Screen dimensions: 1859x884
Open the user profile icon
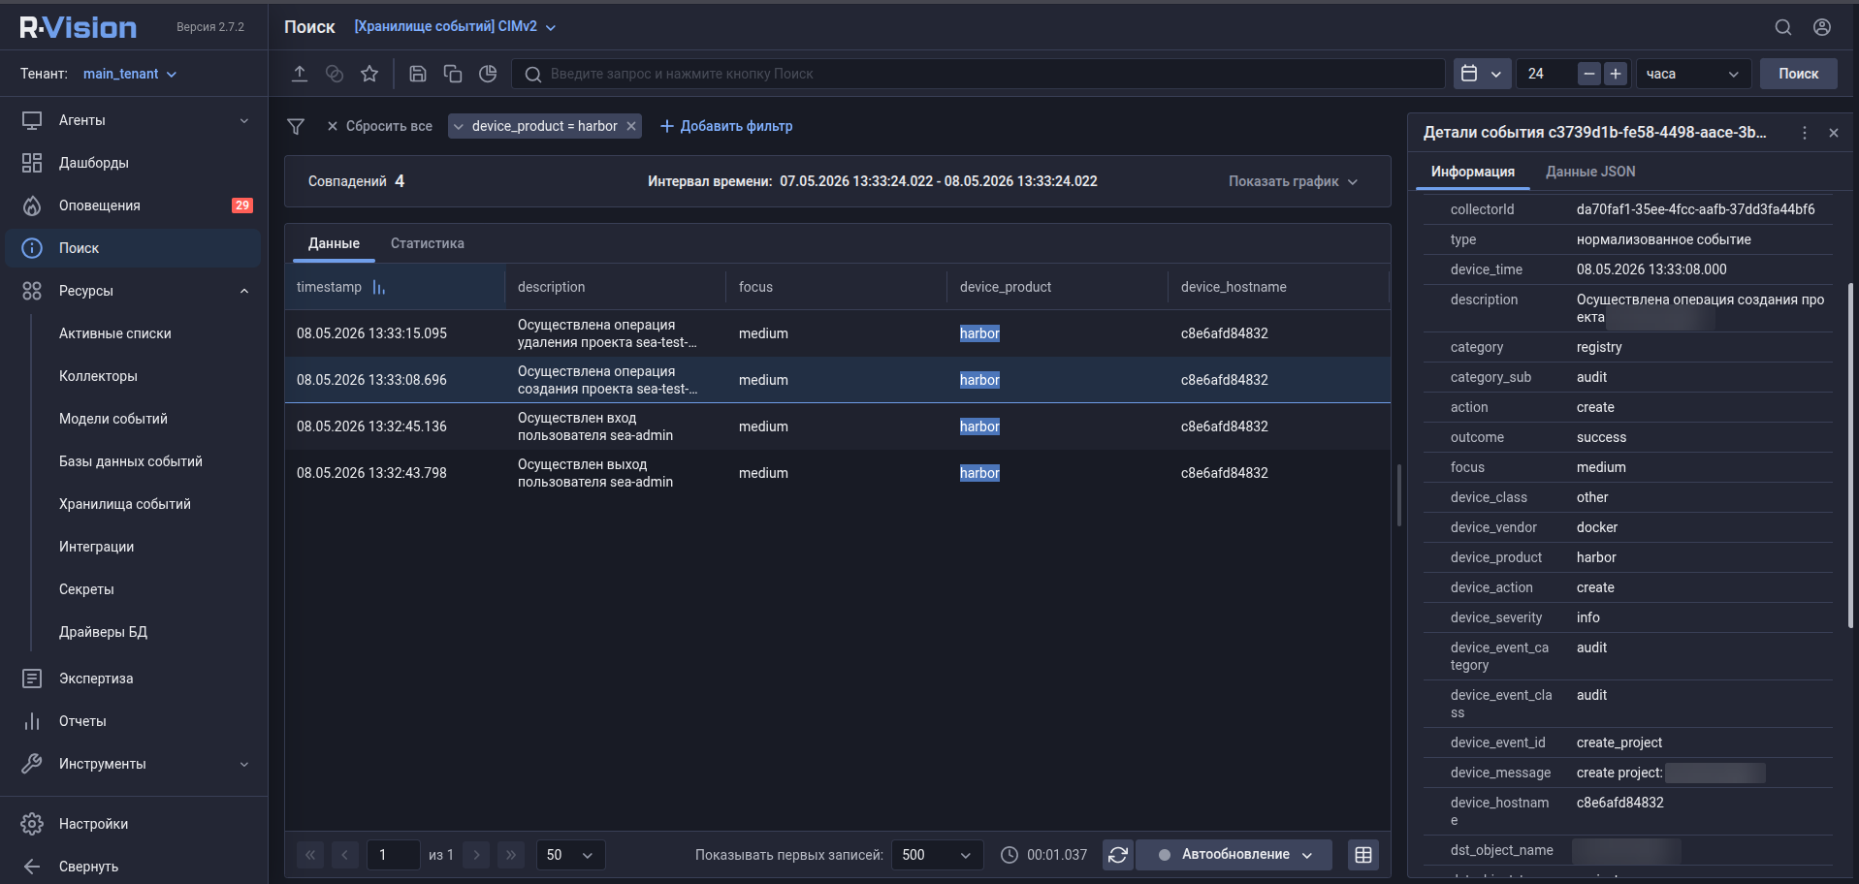click(x=1822, y=27)
